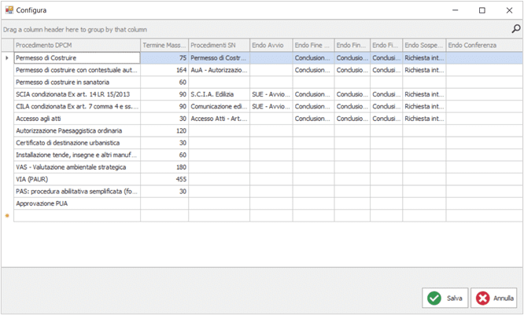
Task: Click the Endo Avvio column header
Action: [271, 45]
